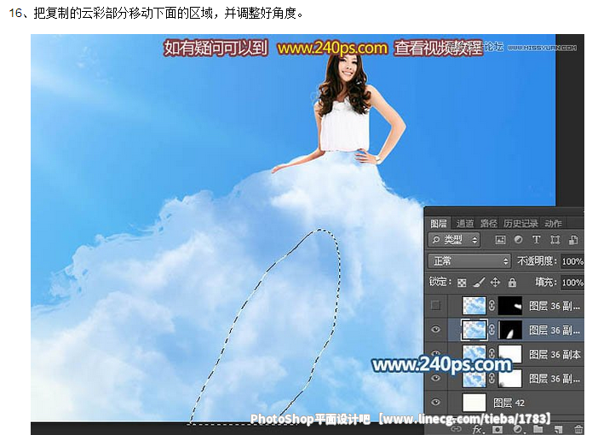The image size is (598, 435).
Task: Click the 填充 100% field
Action: coord(572,283)
